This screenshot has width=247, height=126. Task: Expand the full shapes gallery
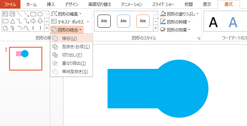[46, 28]
